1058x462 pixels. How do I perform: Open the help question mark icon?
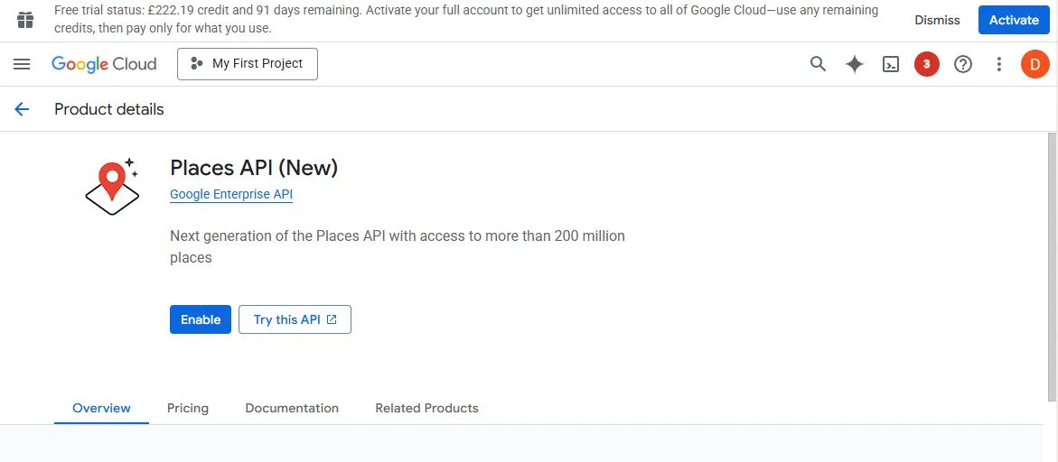point(963,64)
